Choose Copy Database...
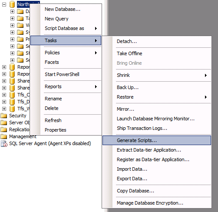This screenshot has width=218, height=212. [x=157, y=191]
